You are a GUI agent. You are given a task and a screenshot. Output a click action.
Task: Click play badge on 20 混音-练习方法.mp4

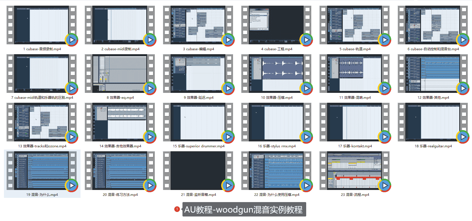(150, 185)
